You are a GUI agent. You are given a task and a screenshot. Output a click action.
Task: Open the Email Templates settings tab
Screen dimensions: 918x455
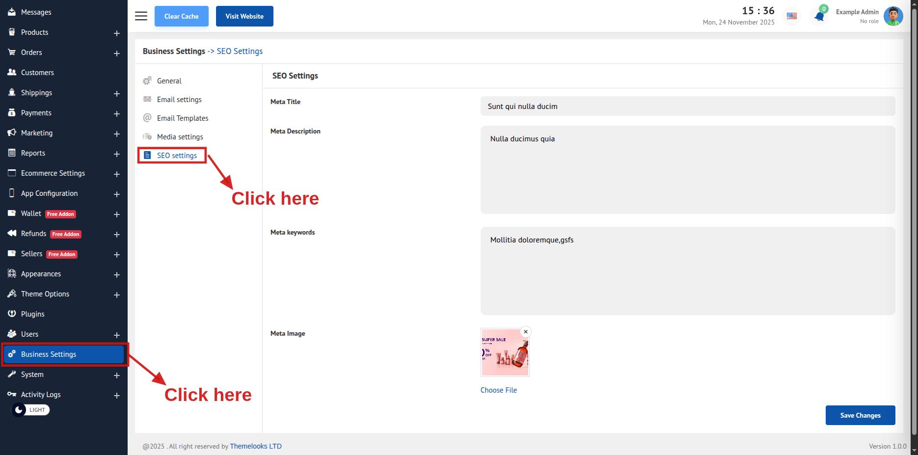(x=182, y=118)
